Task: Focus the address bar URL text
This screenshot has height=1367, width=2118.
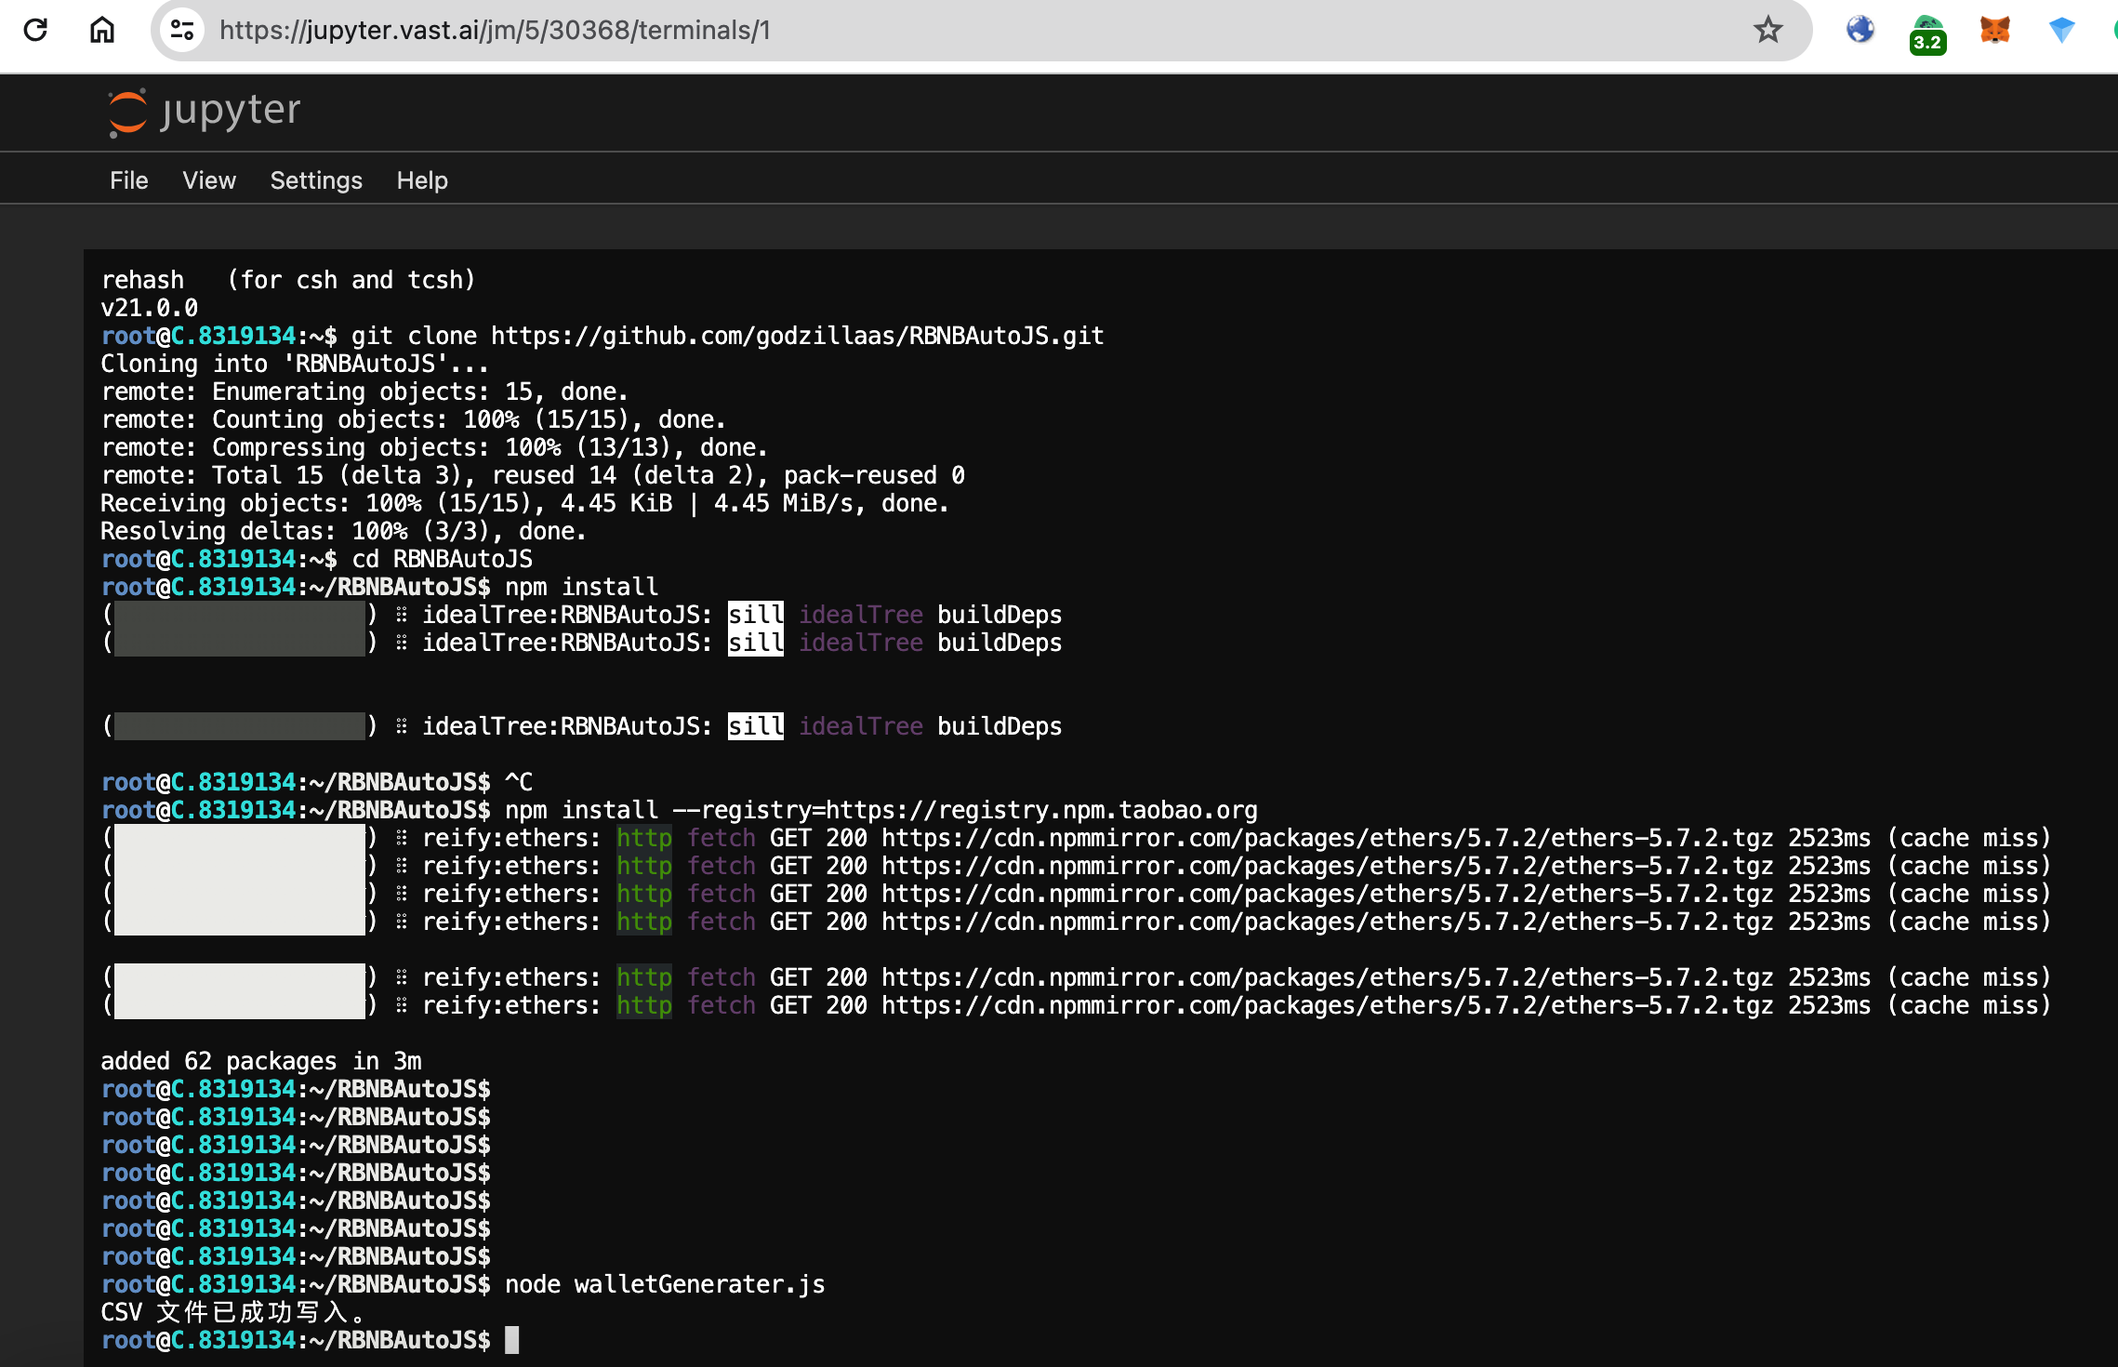Action: point(495,30)
